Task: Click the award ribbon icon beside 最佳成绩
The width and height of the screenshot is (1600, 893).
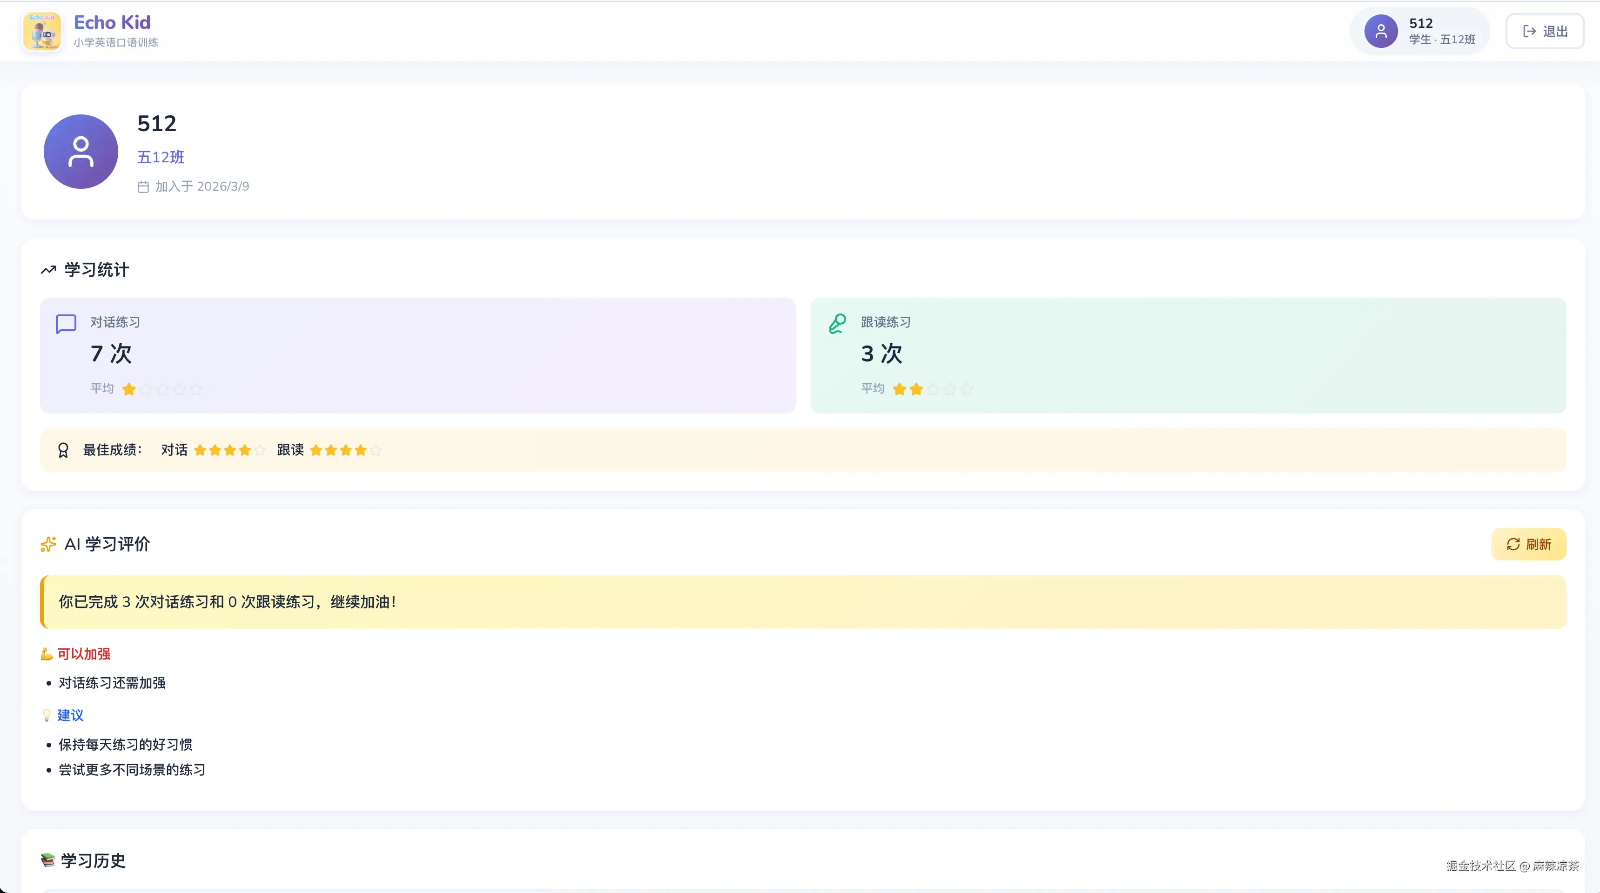Action: pyautogui.click(x=63, y=450)
